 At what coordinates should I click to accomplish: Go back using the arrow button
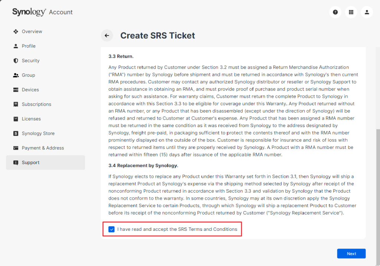pos(107,36)
